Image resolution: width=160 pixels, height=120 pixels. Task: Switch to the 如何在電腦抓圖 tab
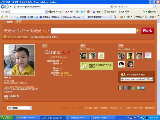click(x=96, y=17)
